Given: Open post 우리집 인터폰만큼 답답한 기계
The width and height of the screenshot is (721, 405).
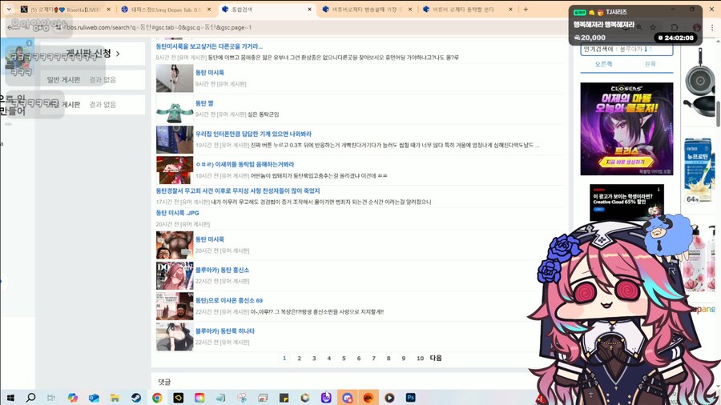Looking at the screenshot, I should point(253,134).
